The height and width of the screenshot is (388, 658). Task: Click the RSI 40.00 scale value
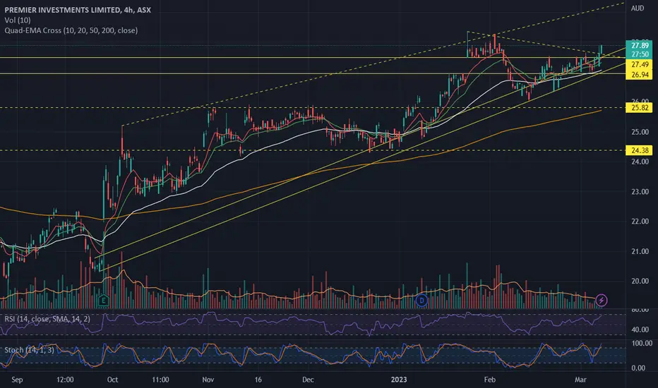pyautogui.click(x=640, y=329)
